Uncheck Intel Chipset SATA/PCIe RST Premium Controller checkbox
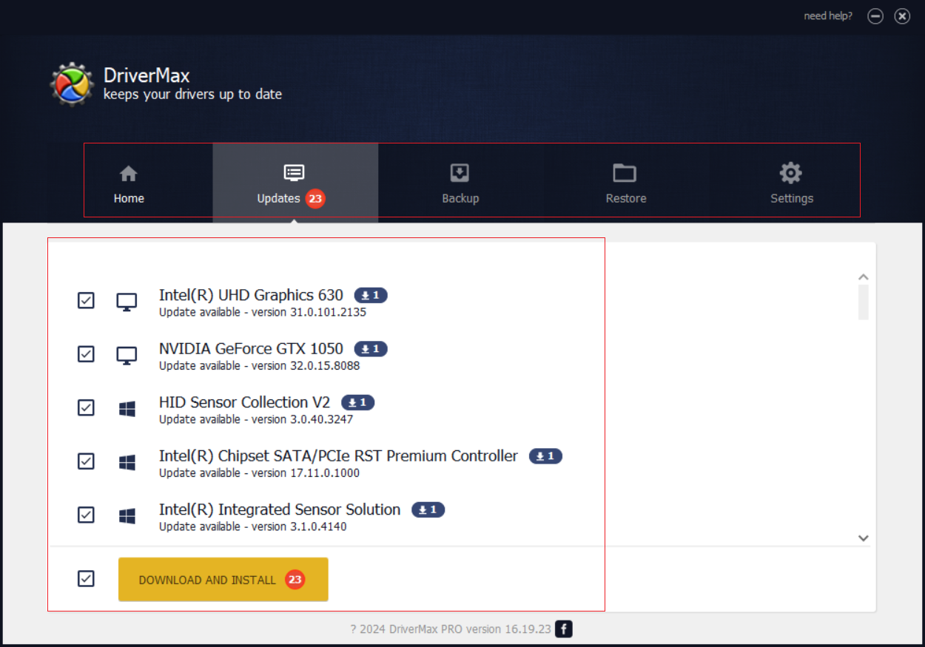 86,461
